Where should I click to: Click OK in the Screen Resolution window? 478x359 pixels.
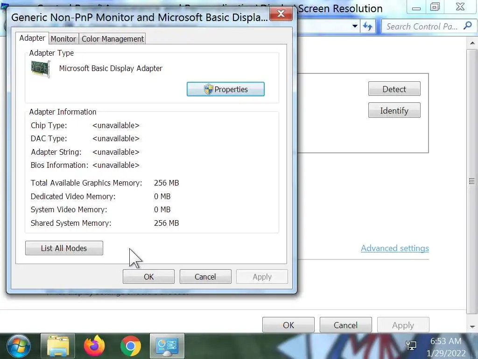click(288, 325)
